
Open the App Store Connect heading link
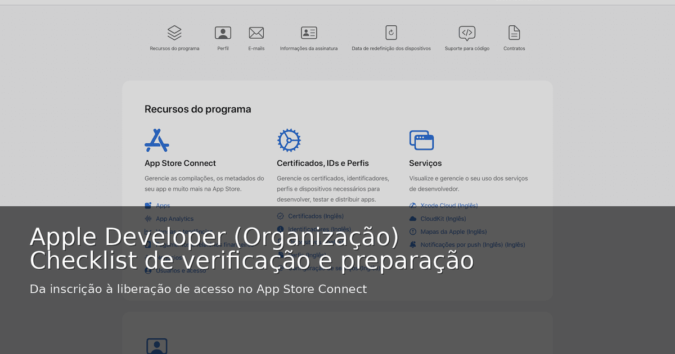coord(180,163)
